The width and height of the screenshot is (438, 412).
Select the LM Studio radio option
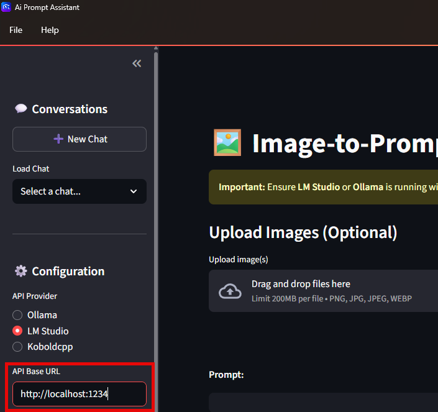point(17,331)
